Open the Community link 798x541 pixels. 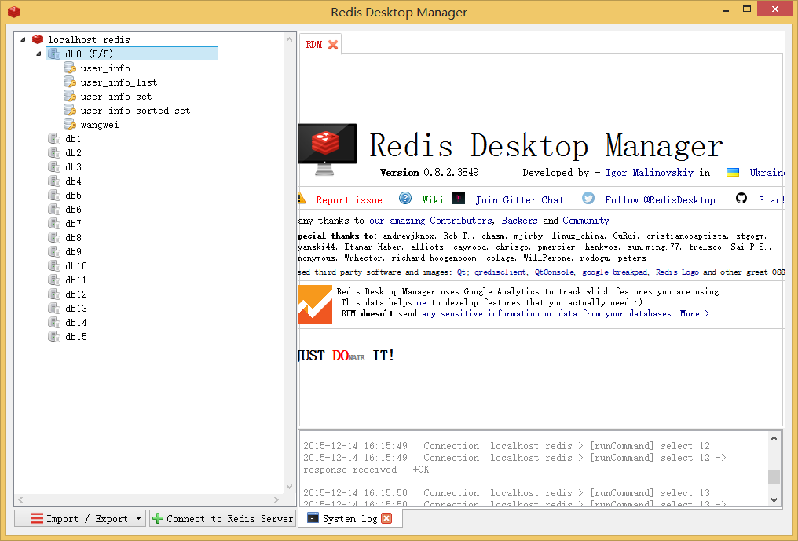[x=586, y=221]
